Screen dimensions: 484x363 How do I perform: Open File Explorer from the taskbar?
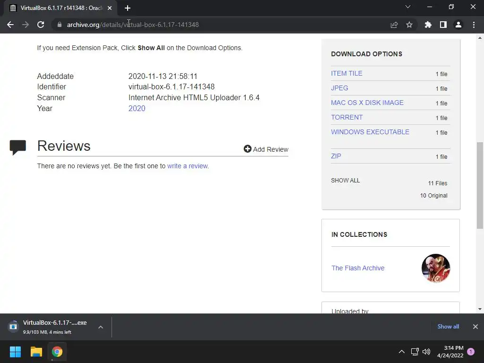tap(36, 352)
